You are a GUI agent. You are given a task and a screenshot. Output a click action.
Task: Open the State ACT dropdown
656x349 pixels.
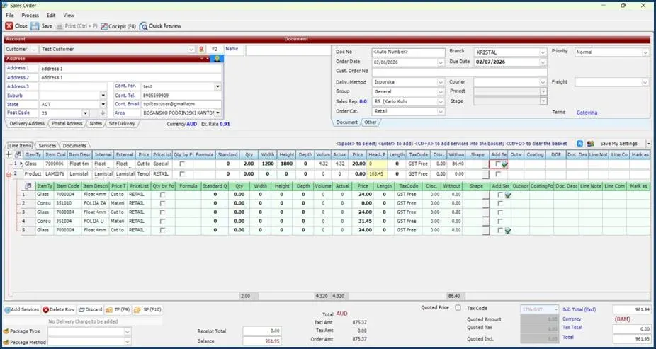103,105
